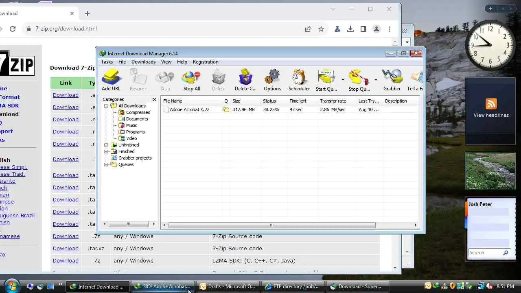Click the Stop All toolbar icon
The height and width of the screenshot is (293, 521).
tap(192, 80)
